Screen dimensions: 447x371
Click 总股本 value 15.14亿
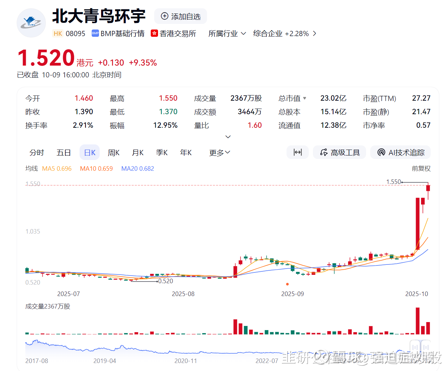pyautogui.click(x=333, y=112)
